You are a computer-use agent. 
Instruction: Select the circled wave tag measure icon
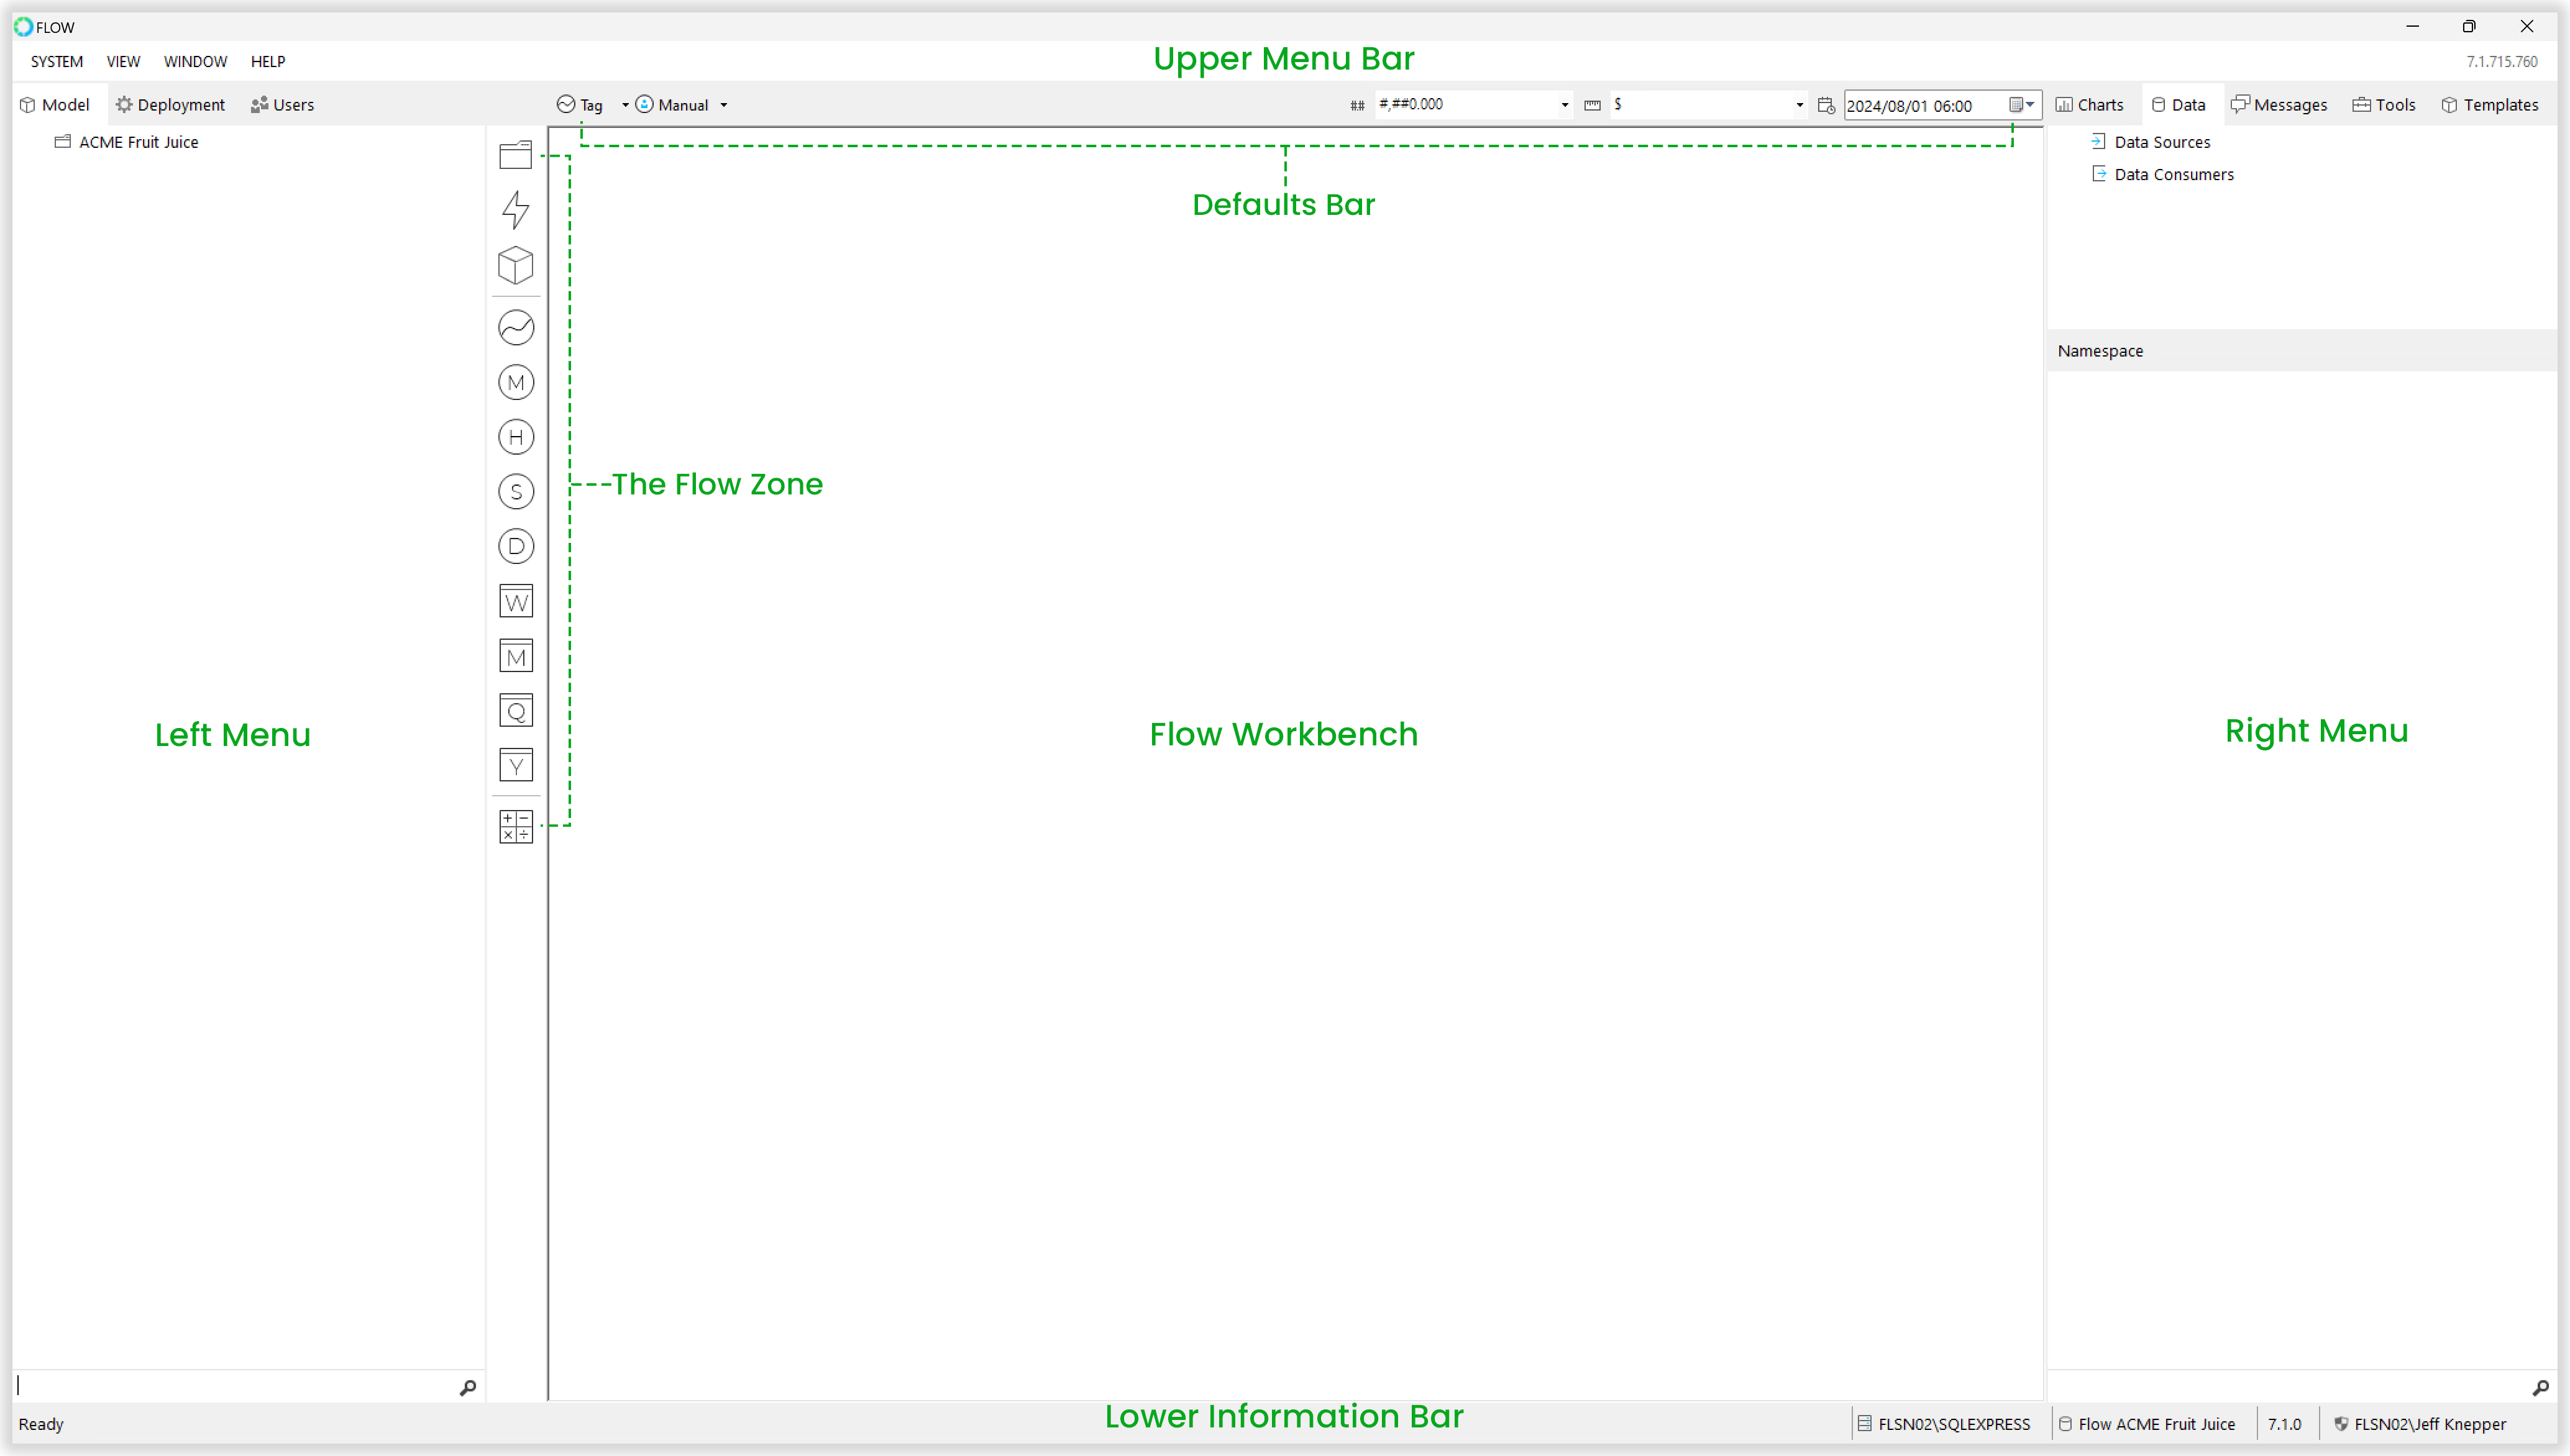[x=516, y=328]
